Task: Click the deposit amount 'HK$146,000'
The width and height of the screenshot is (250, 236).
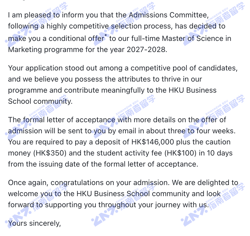Action: [152, 142]
